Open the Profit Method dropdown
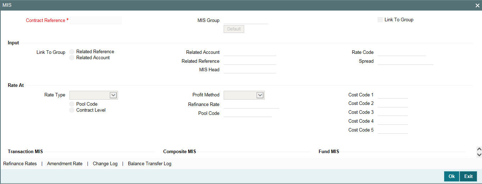 pos(244,95)
